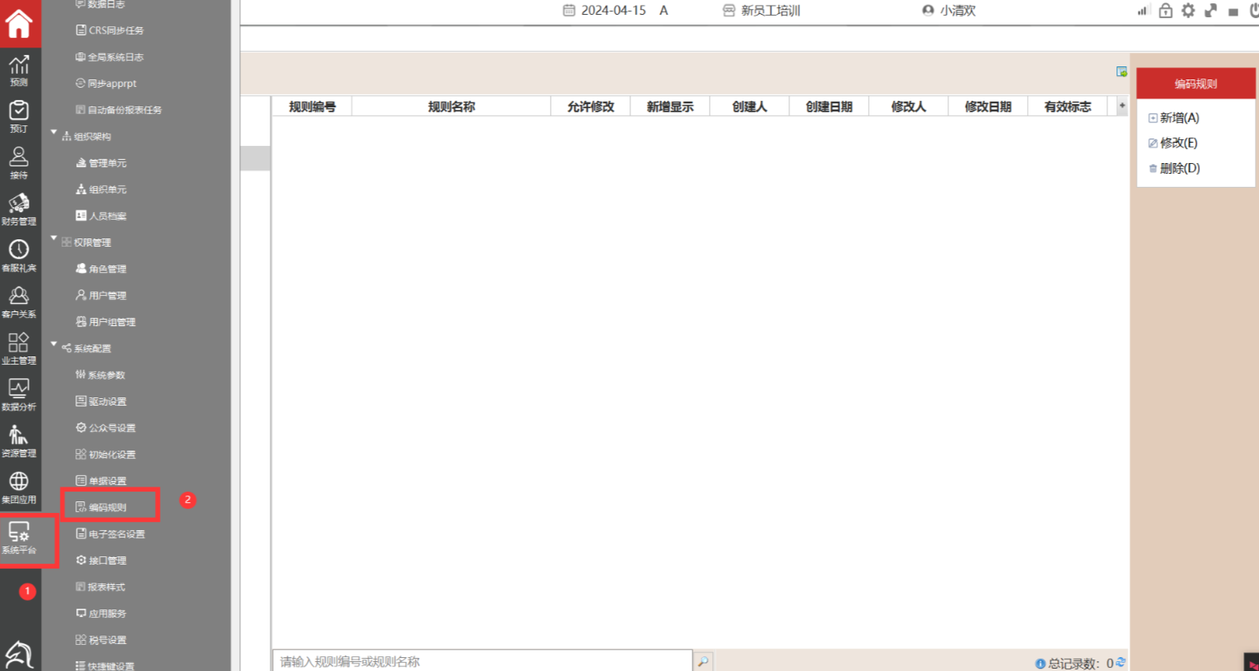Open the red home icon
The image size is (1259, 671).
(19, 22)
